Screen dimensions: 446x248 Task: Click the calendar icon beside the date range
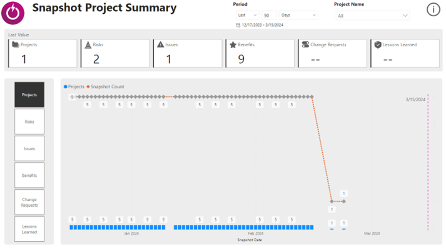tap(238, 25)
